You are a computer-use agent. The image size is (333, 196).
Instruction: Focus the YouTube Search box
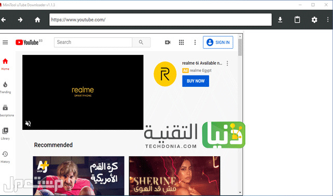(93, 42)
